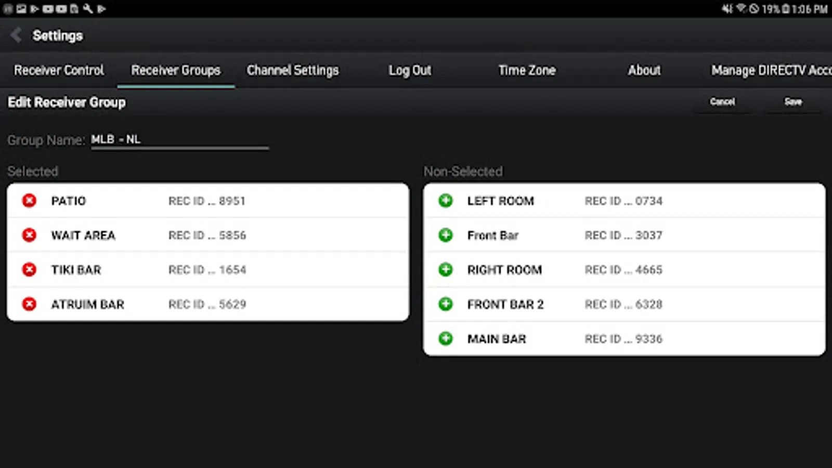Remove TIKI BAR from the group
The image size is (832, 468).
coord(29,269)
